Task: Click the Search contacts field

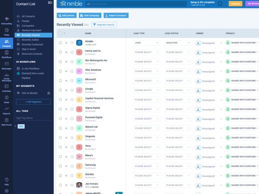Action: point(136,4)
